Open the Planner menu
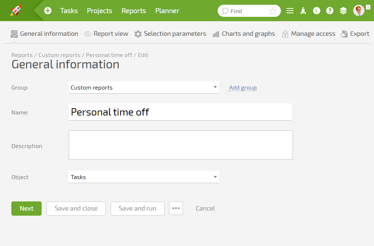 (x=167, y=11)
